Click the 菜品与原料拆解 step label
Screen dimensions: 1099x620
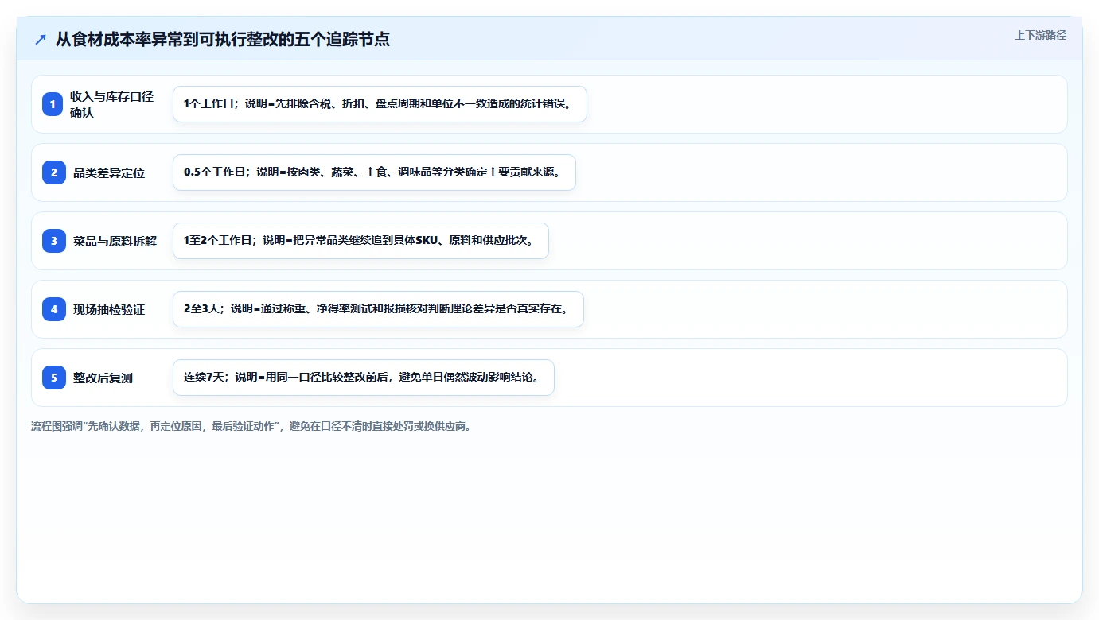[115, 241]
